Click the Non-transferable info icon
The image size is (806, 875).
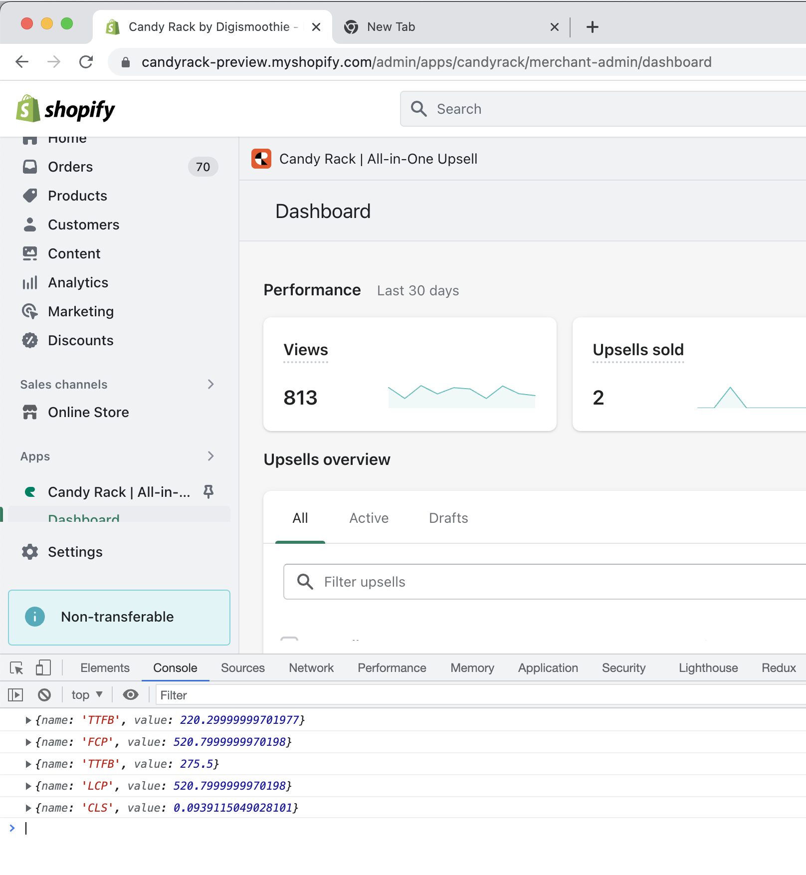click(35, 617)
